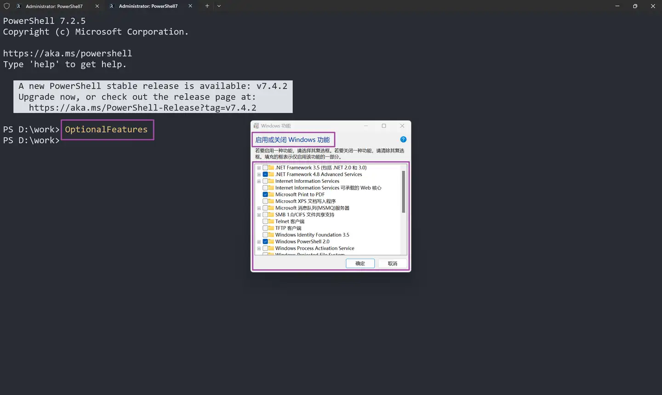Viewport: 662px width, 395px height.
Task: Select the TFTP 客户端 label
Action: 288,228
